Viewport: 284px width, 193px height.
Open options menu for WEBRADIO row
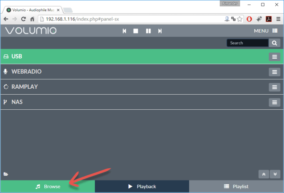(274, 72)
